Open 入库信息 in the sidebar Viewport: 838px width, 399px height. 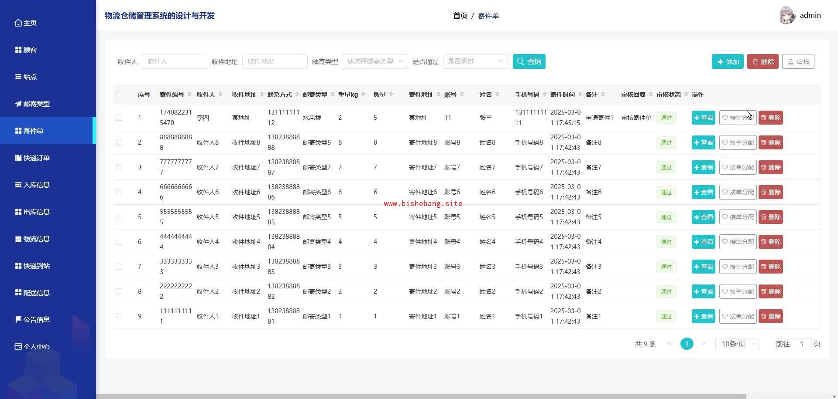pyautogui.click(x=37, y=185)
